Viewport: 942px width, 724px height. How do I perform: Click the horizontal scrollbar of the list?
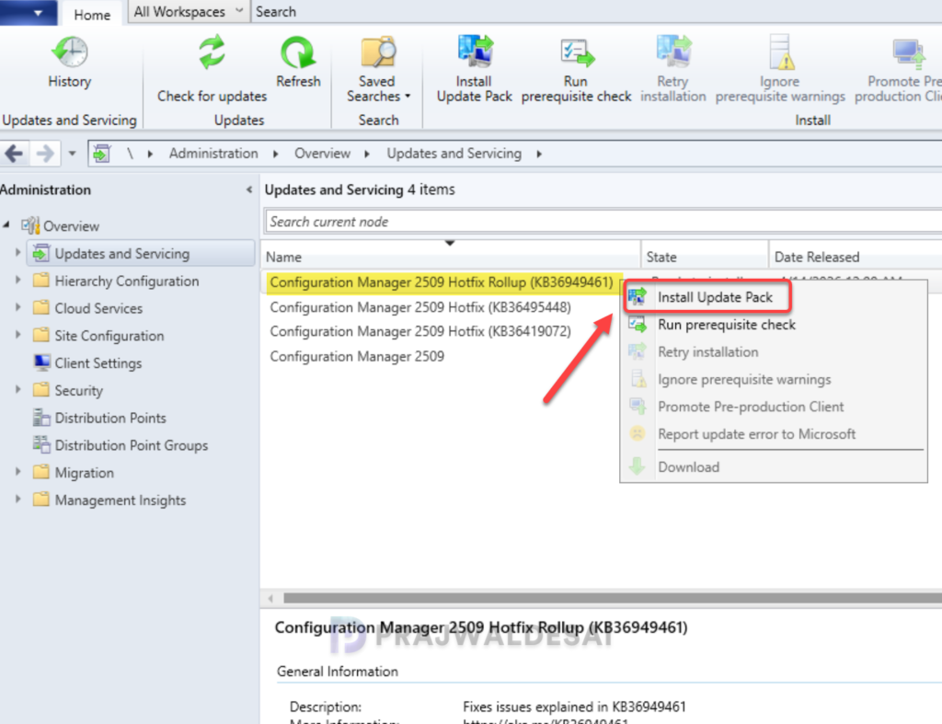tap(612, 598)
